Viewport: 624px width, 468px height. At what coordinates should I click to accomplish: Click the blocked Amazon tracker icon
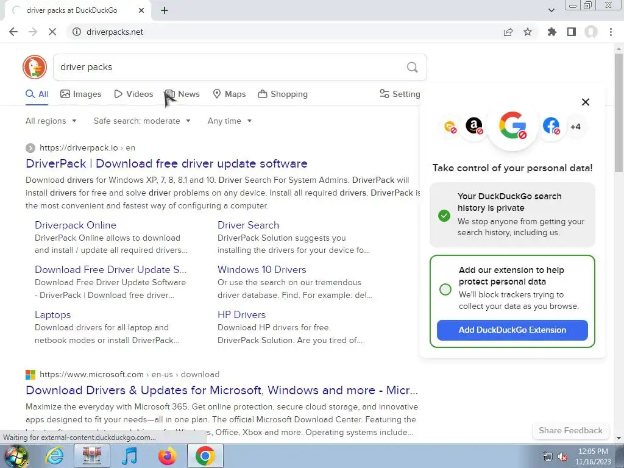[474, 126]
